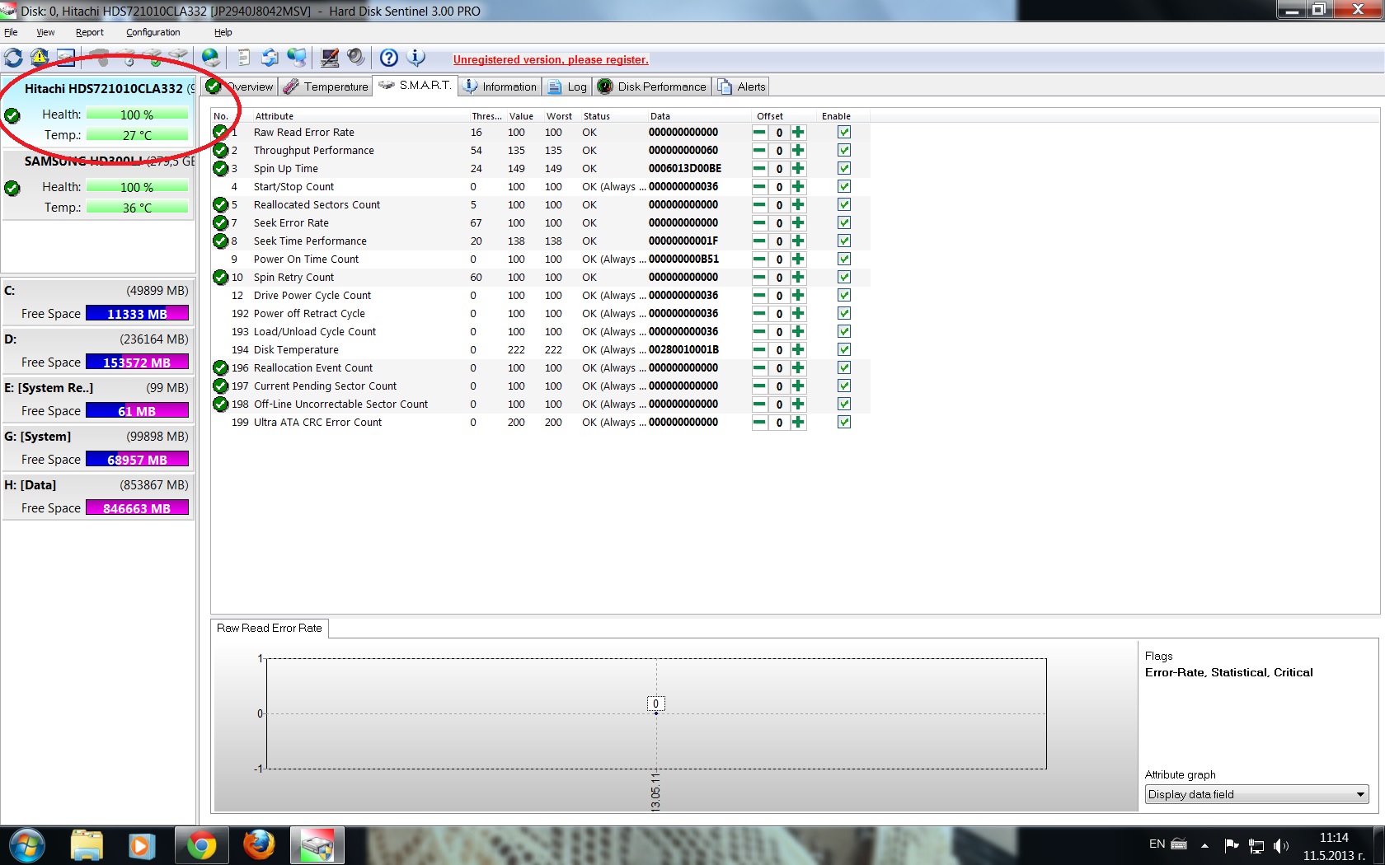Toggle Enable checkbox for Spin Retry Count
This screenshot has height=865, width=1385.
[x=844, y=277]
